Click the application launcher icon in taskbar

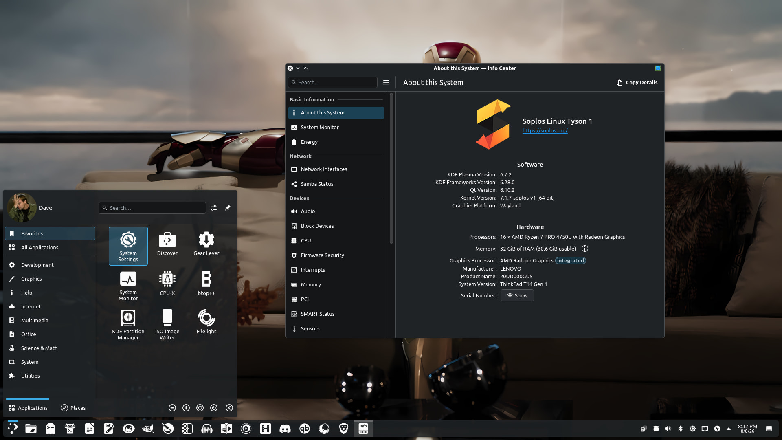pyautogui.click(x=13, y=429)
